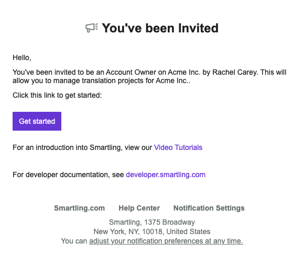Go to the Help Center footer link
This screenshot has width=304, height=255.
(139, 208)
